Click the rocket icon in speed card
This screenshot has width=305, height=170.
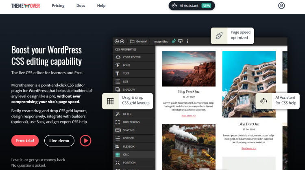[219, 36]
